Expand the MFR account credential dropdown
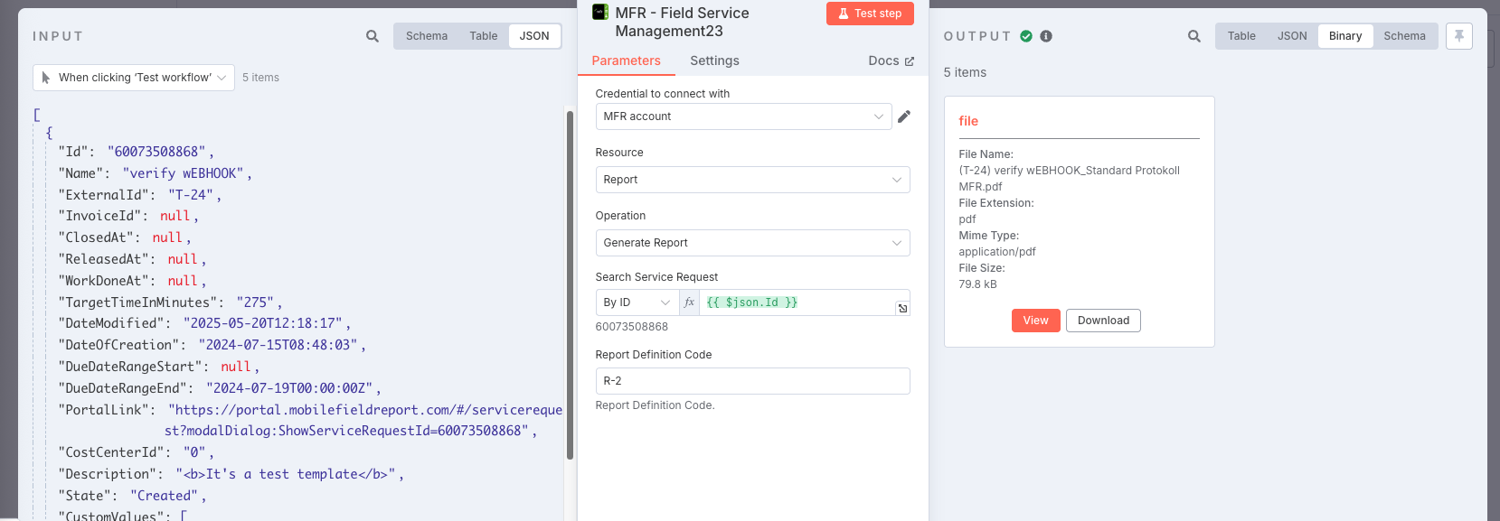This screenshot has width=1500, height=521. pyautogui.click(x=744, y=116)
